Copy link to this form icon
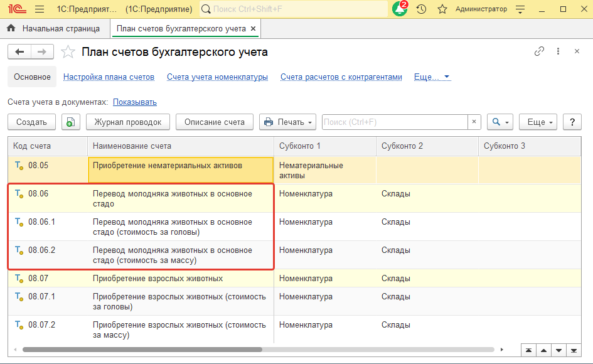This screenshot has height=364, width=593. pyautogui.click(x=539, y=51)
